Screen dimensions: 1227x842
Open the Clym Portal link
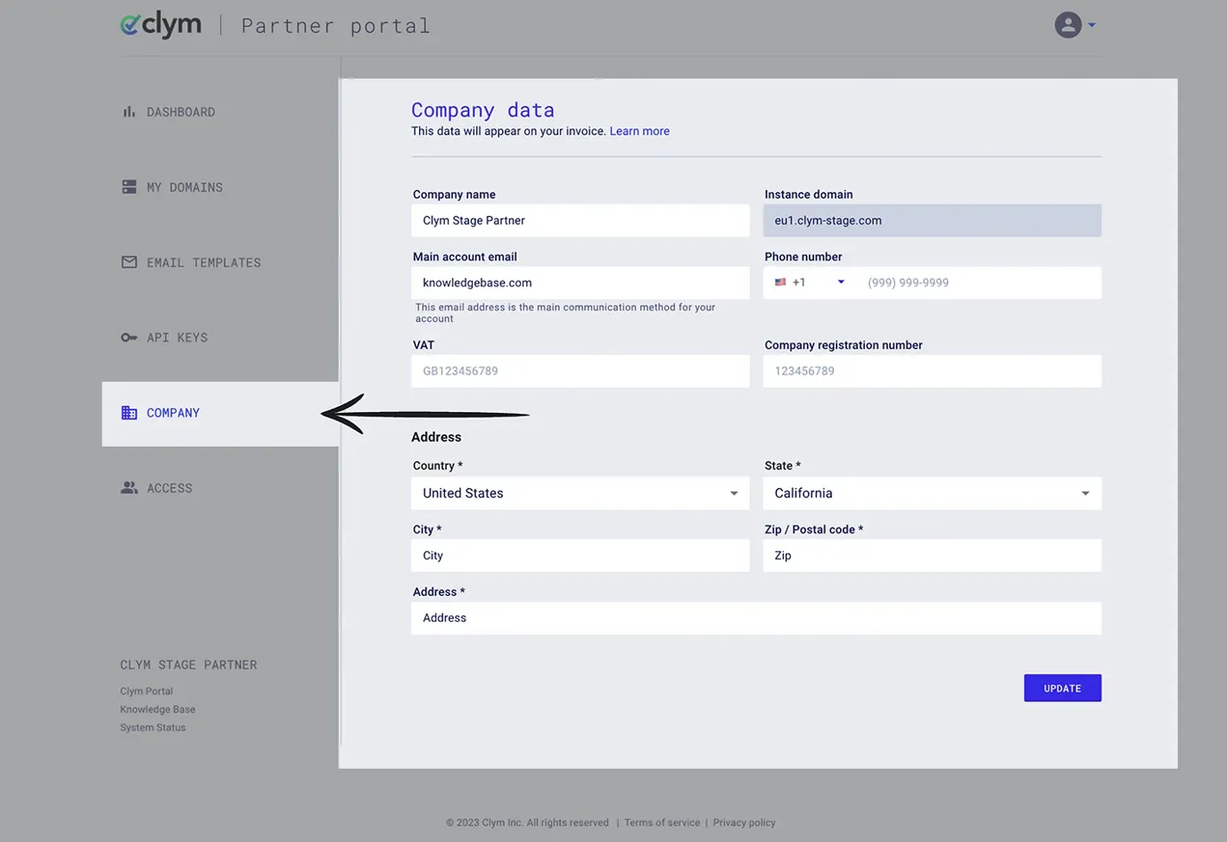pos(146,691)
